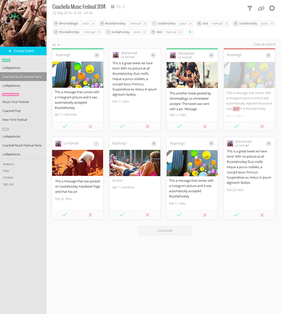Open Music First Festival event
This screenshot has height=314, width=281.
pos(15,102)
